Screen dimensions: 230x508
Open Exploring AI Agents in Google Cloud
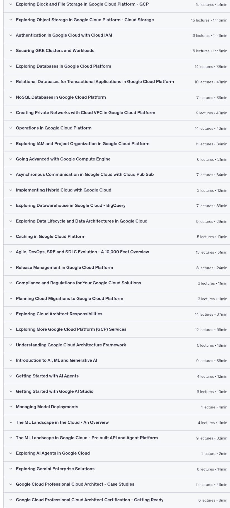tap(53, 453)
